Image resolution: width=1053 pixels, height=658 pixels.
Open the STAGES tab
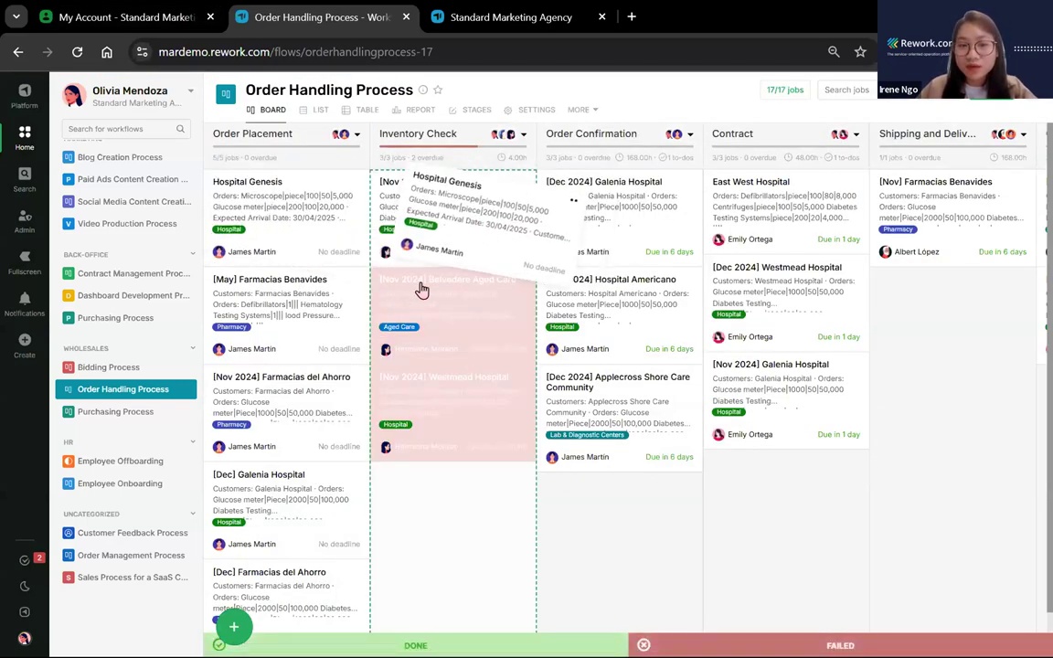(470, 110)
